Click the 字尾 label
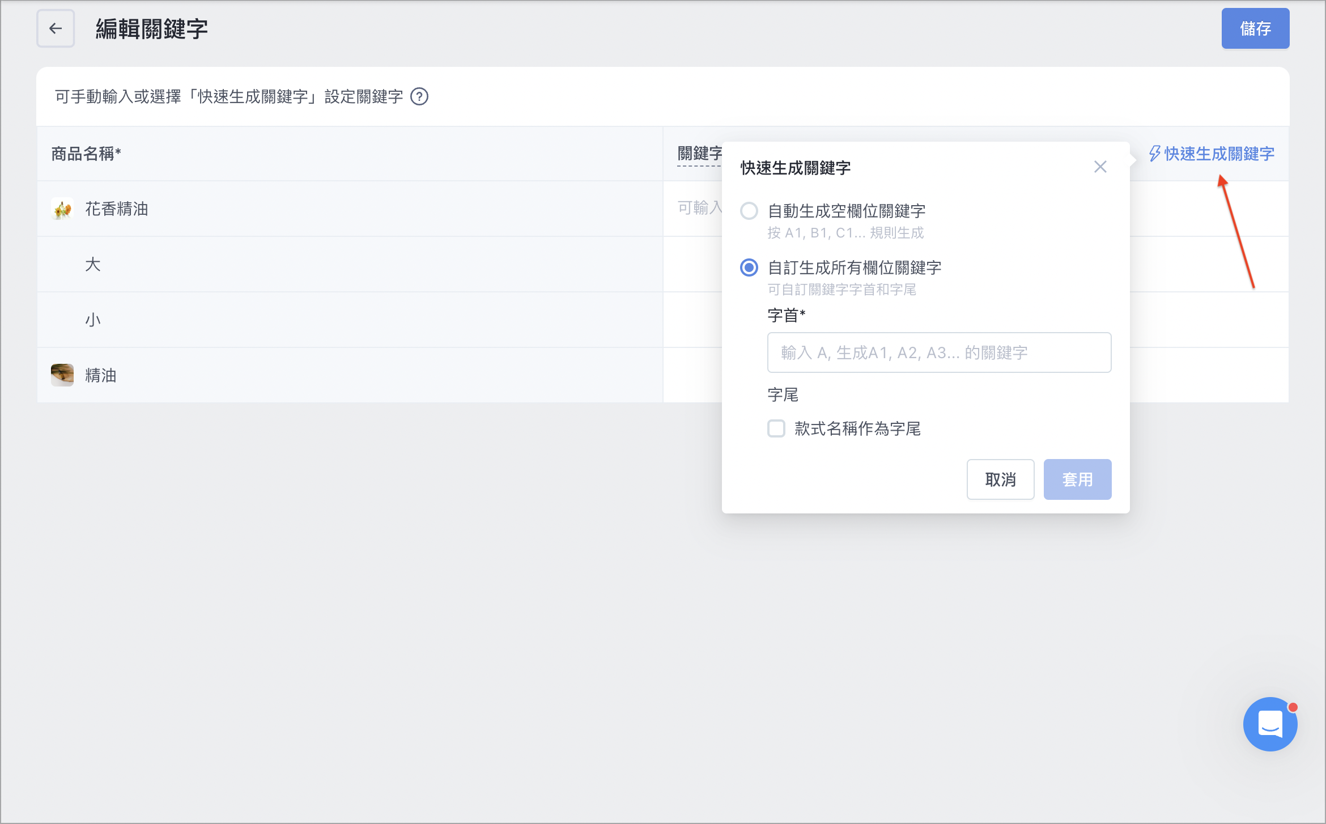The height and width of the screenshot is (824, 1326). pos(783,394)
